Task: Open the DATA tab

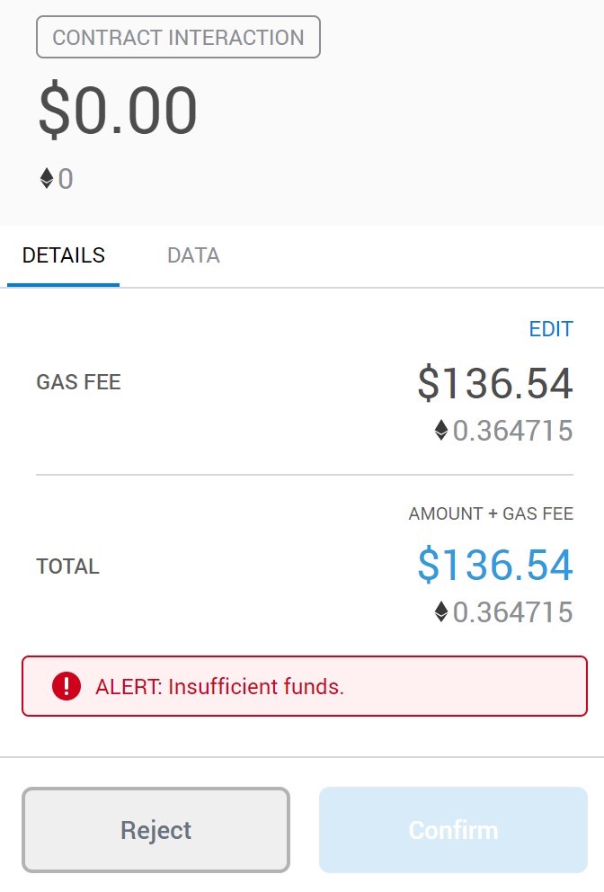Action: [x=193, y=255]
